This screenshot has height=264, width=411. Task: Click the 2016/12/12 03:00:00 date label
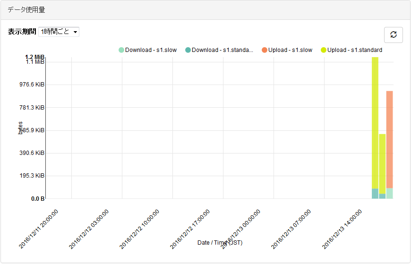pyautogui.click(x=89, y=229)
